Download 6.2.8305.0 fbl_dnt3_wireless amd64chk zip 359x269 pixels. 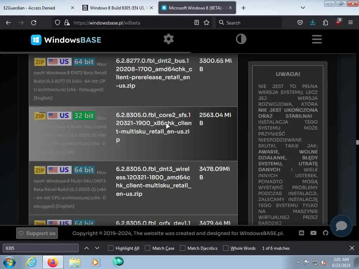point(154,181)
